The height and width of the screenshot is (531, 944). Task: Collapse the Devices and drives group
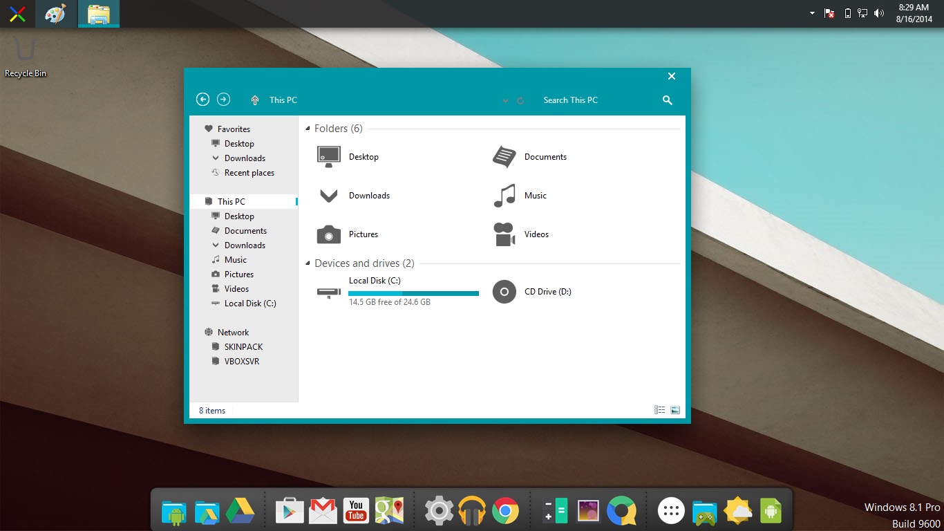tap(308, 264)
